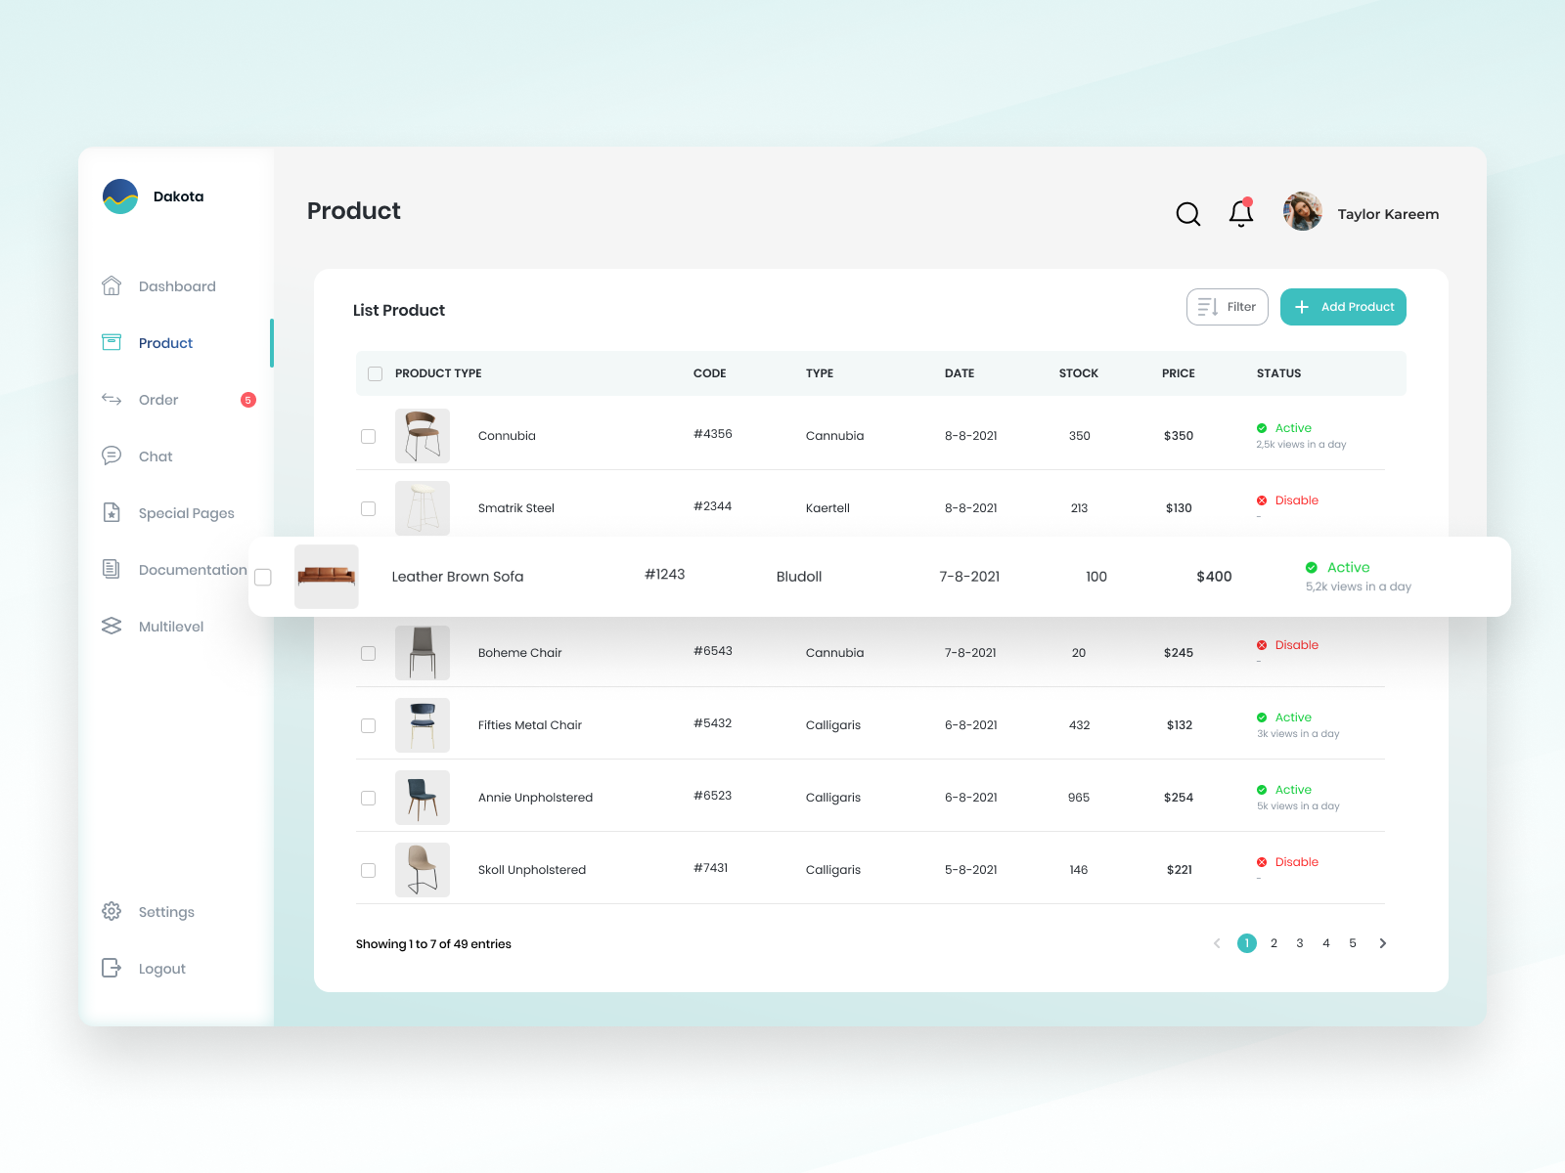This screenshot has width=1565, height=1173.
Task: Open Taylor Kareem's profile avatar
Action: (x=1302, y=212)
